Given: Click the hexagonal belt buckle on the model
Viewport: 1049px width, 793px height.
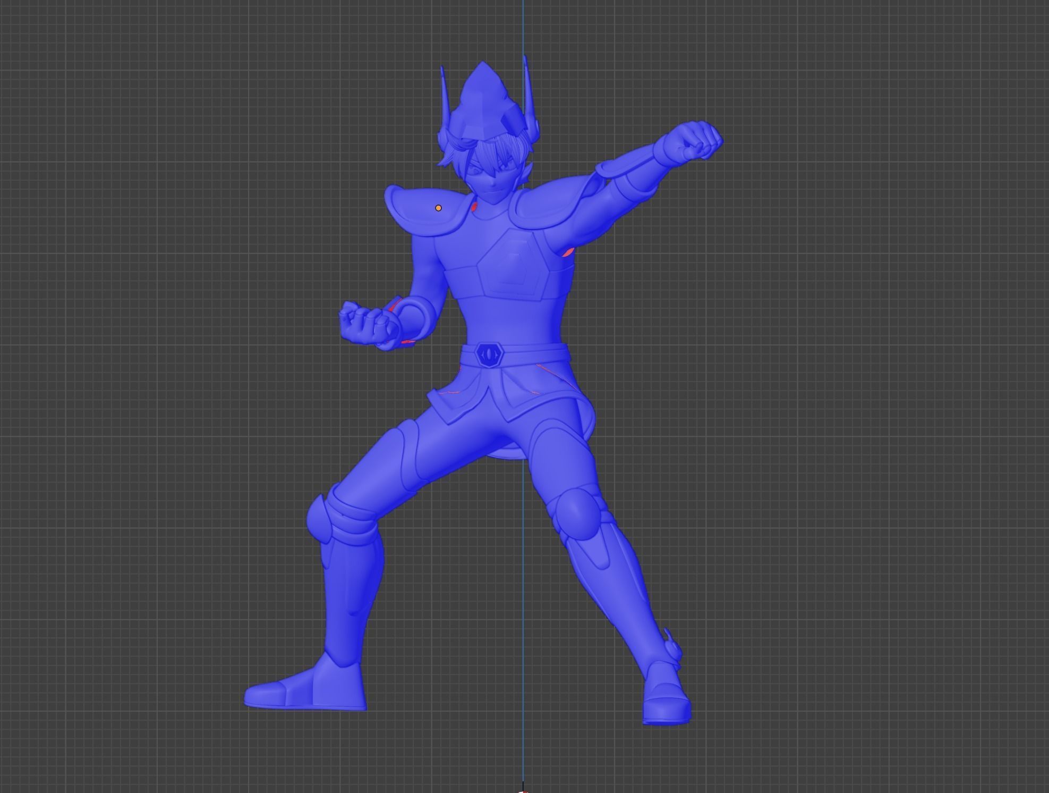Looking at the screenshot, I should pyautogui.click(x=489, y=354).
